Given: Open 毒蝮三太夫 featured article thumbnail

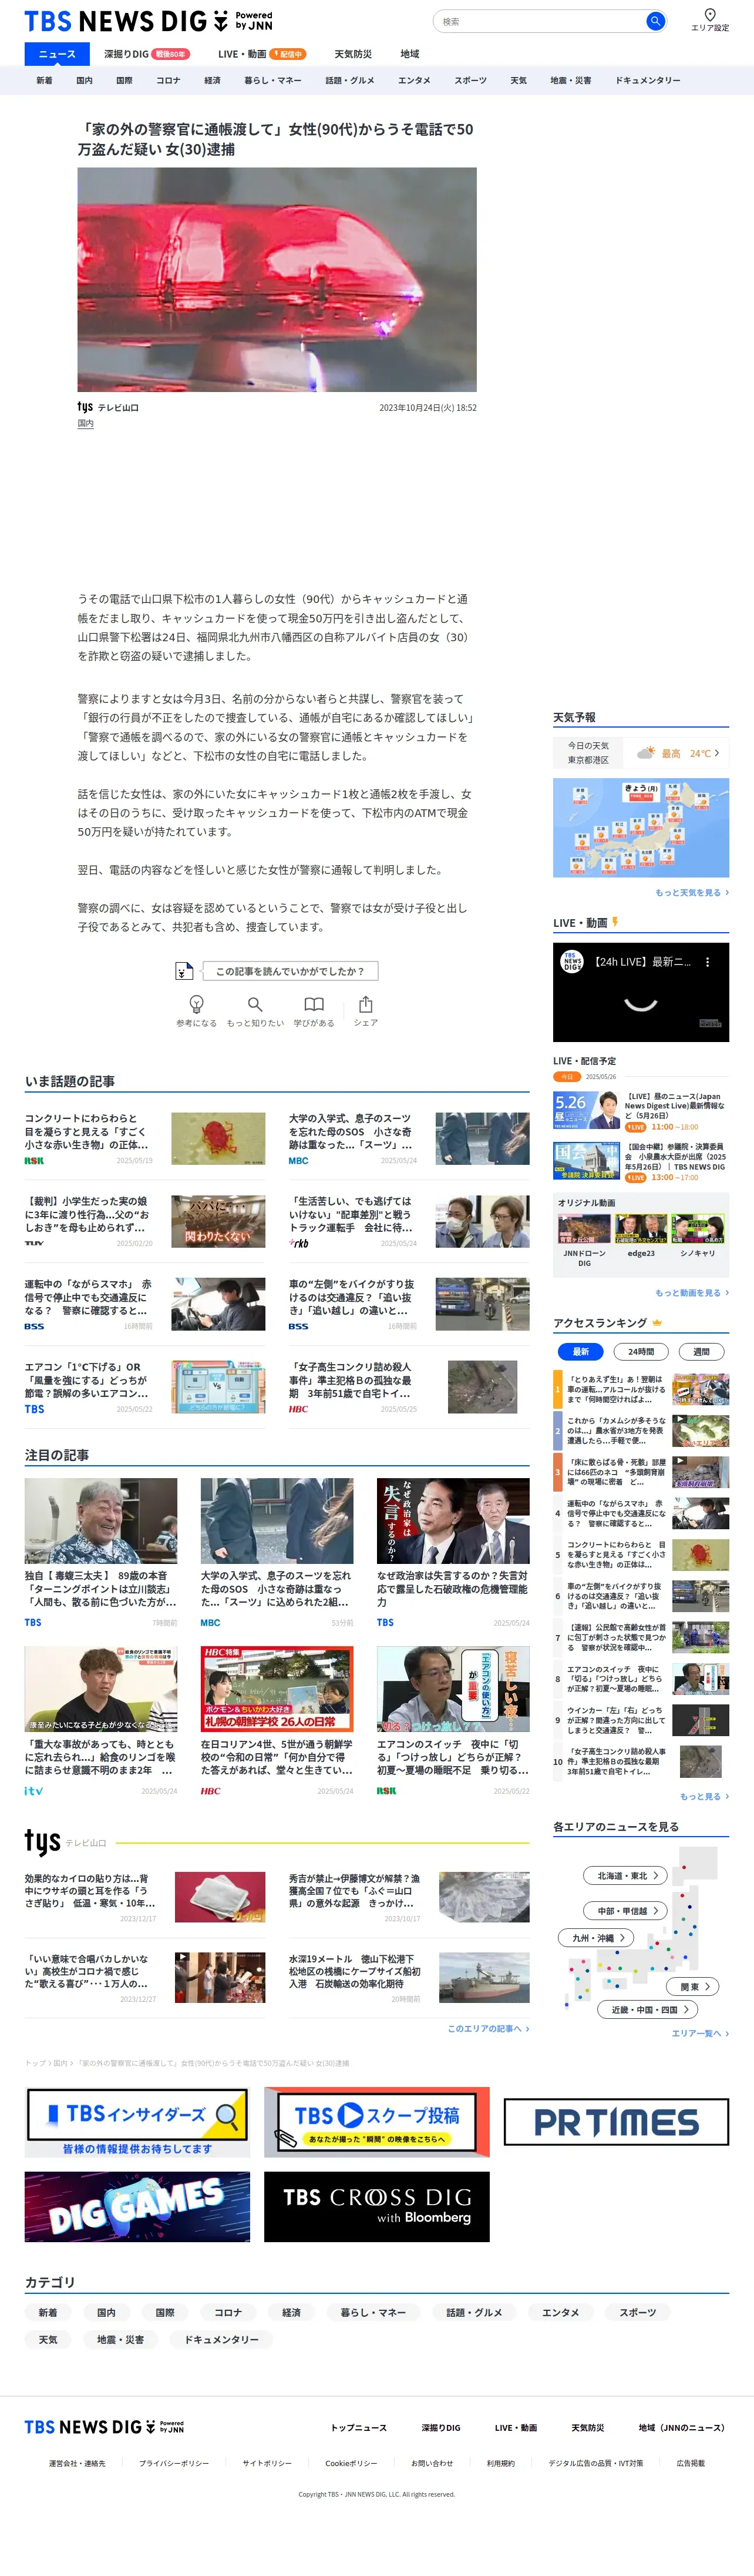Looking at the screenshot, I should [101, 1520].
